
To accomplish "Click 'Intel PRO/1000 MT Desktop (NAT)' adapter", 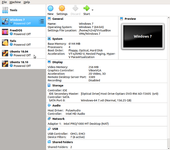I will tap(86, 124).
